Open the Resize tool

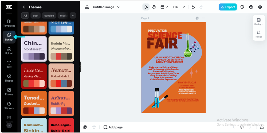[x=259, y=34]
